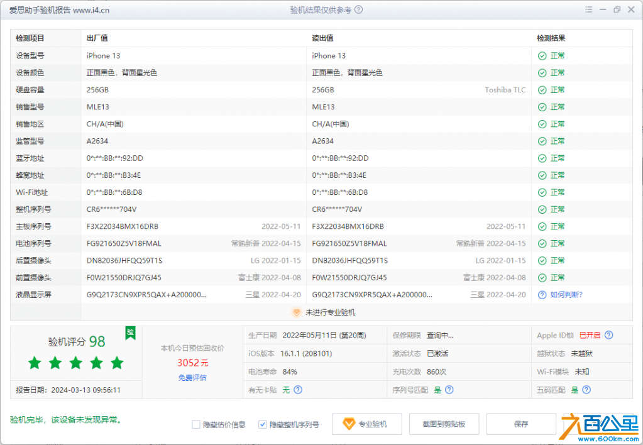
Task: Click the help icon next to Apple ID锁 已开启
Action: pos(609,335)
